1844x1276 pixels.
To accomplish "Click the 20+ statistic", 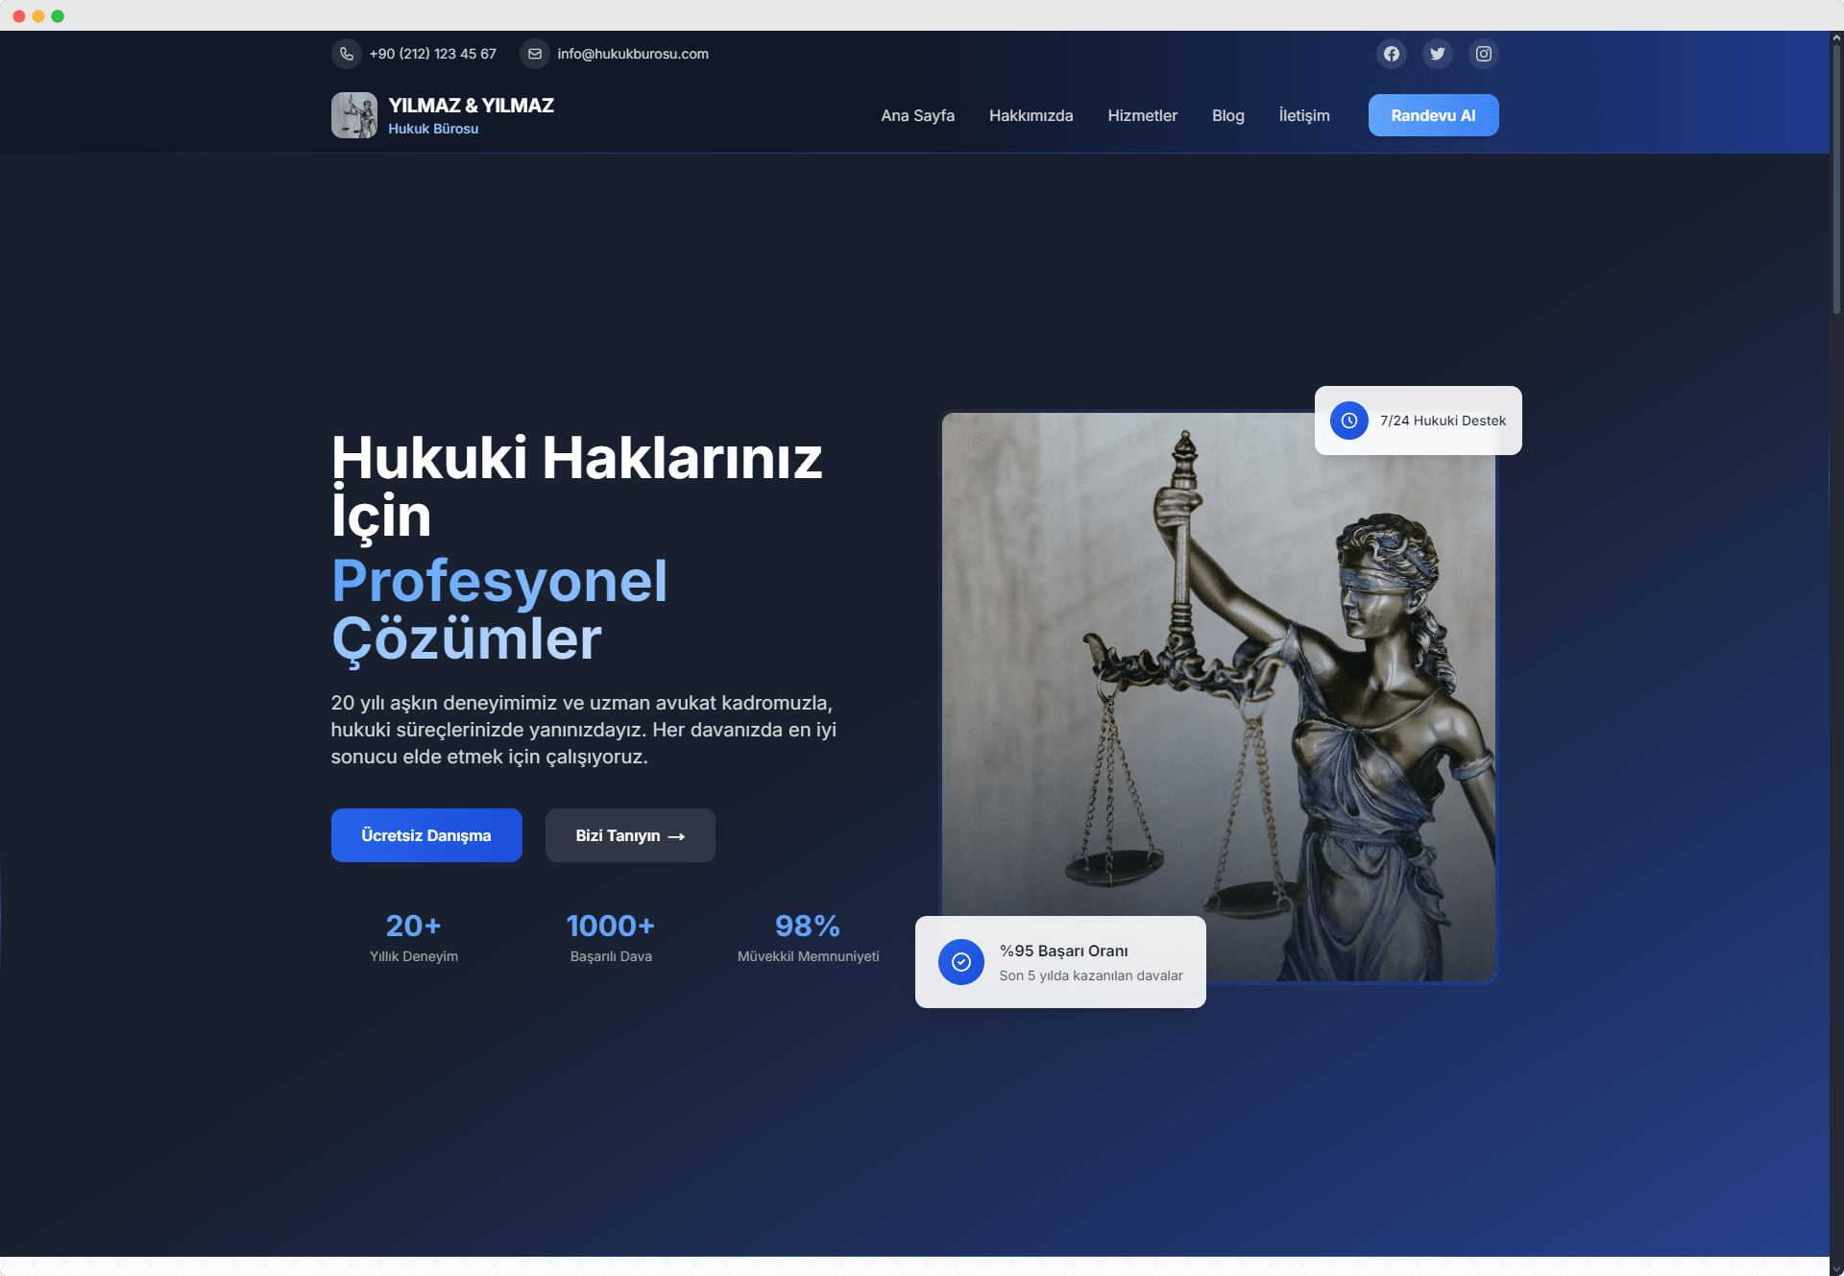I will tap(414, 926).
